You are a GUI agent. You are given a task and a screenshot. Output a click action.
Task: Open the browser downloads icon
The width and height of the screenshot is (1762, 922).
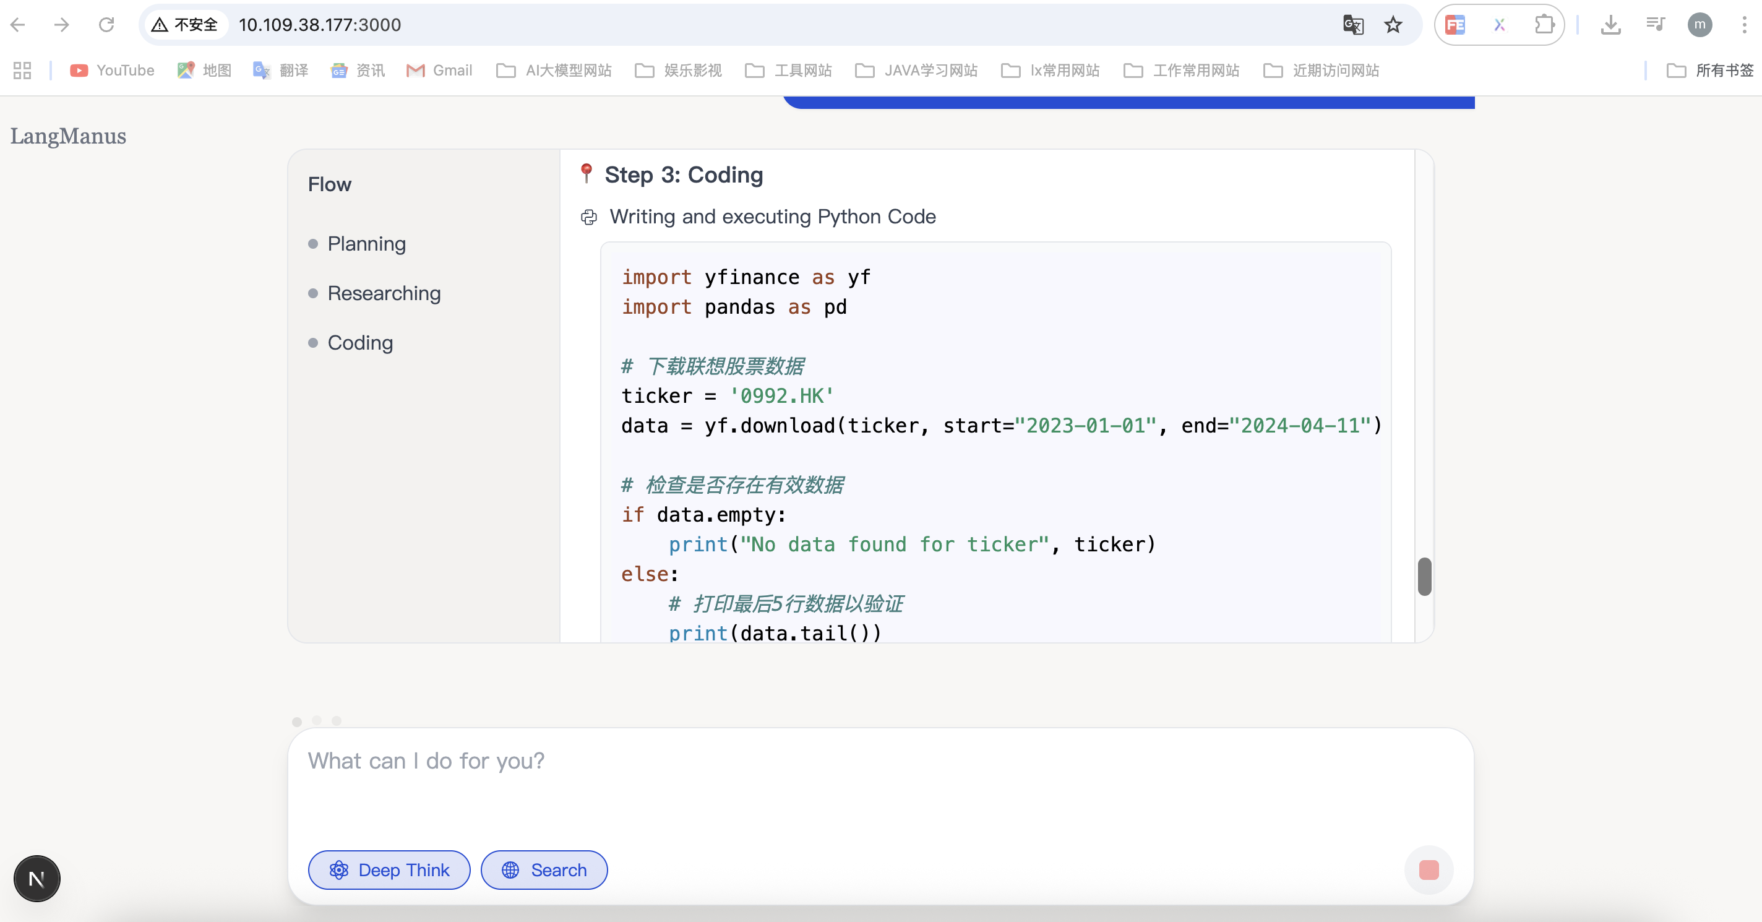click(x=1610, y=25)
